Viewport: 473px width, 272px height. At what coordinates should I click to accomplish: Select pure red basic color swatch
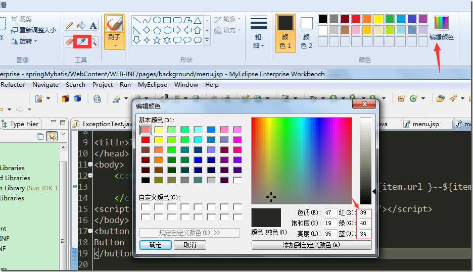(x=146, y=140)
